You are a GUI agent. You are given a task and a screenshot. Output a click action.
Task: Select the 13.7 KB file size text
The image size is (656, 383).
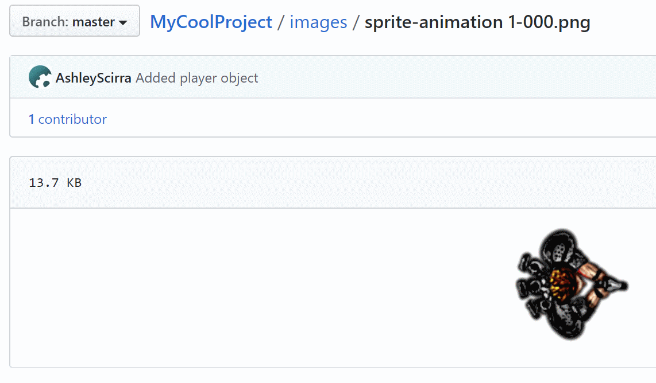click(55, 183)
